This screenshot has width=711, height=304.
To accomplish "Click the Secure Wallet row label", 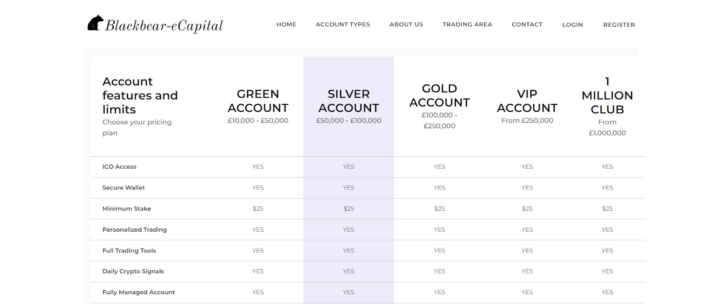I will coord(124,188).
